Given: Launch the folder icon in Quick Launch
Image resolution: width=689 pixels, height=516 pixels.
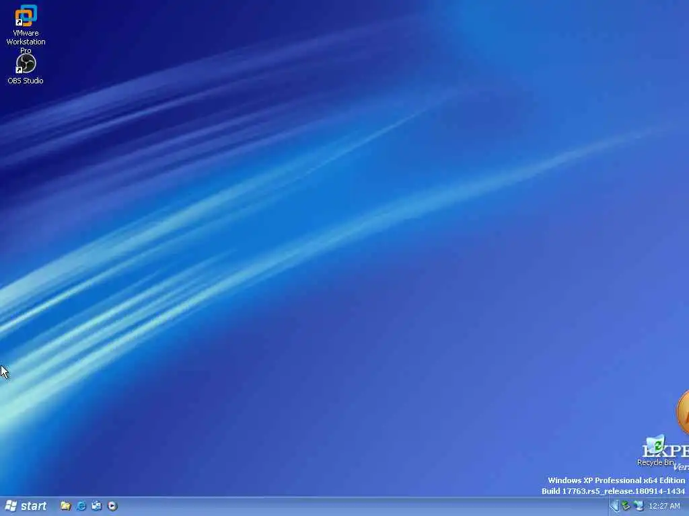Looking at the screenshot, I should (x=65, y=506).
